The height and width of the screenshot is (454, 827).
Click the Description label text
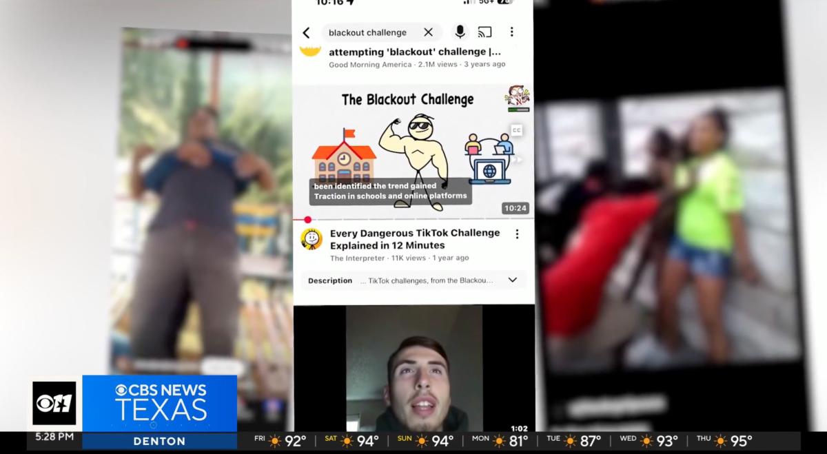tap(329, 280)
